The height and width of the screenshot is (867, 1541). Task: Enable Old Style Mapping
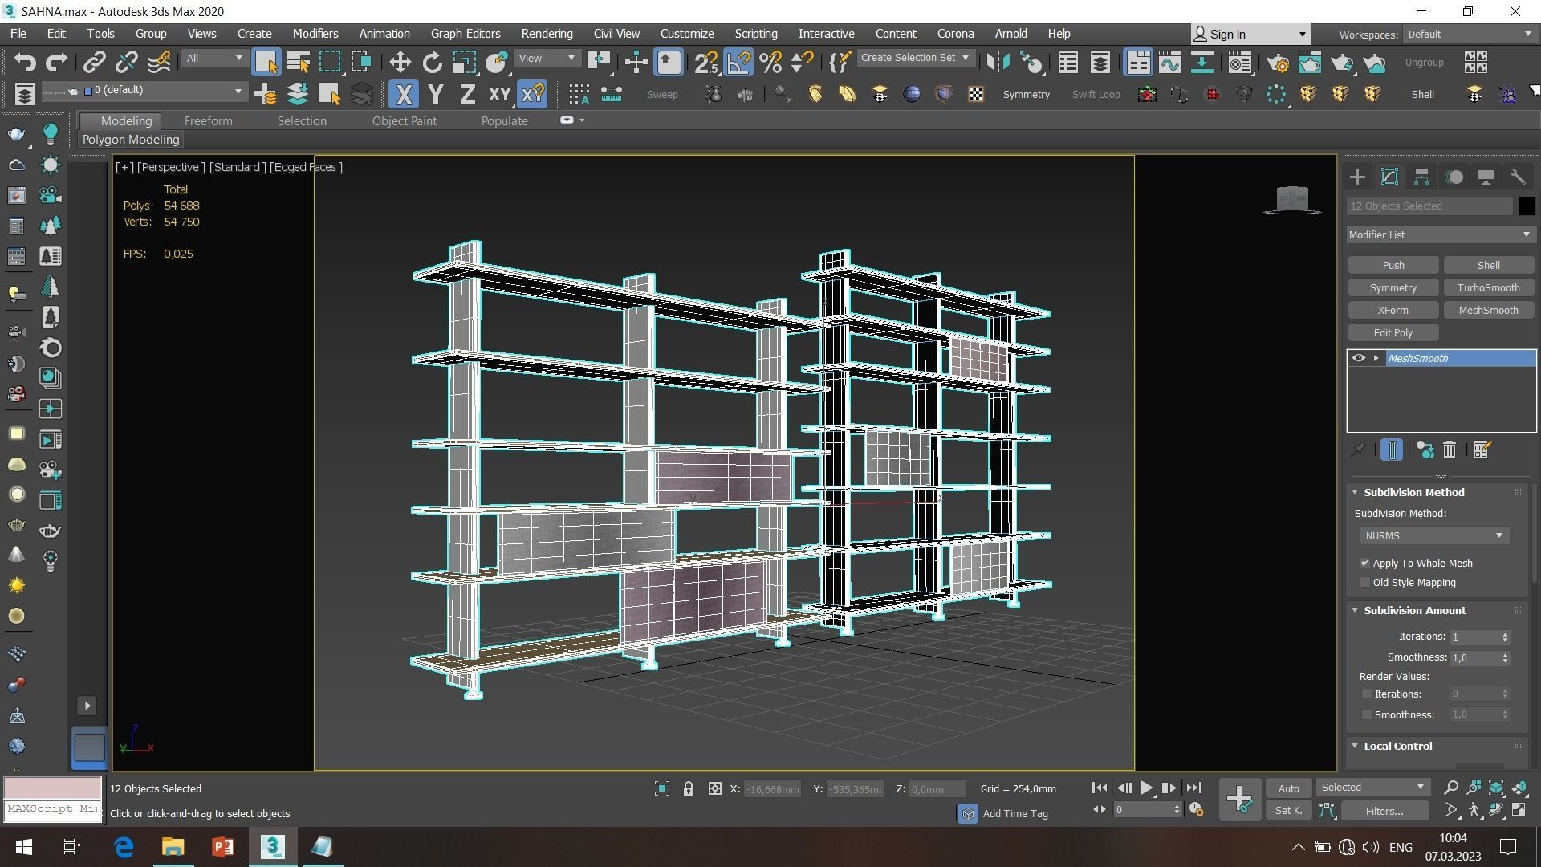coord(1364,582)
